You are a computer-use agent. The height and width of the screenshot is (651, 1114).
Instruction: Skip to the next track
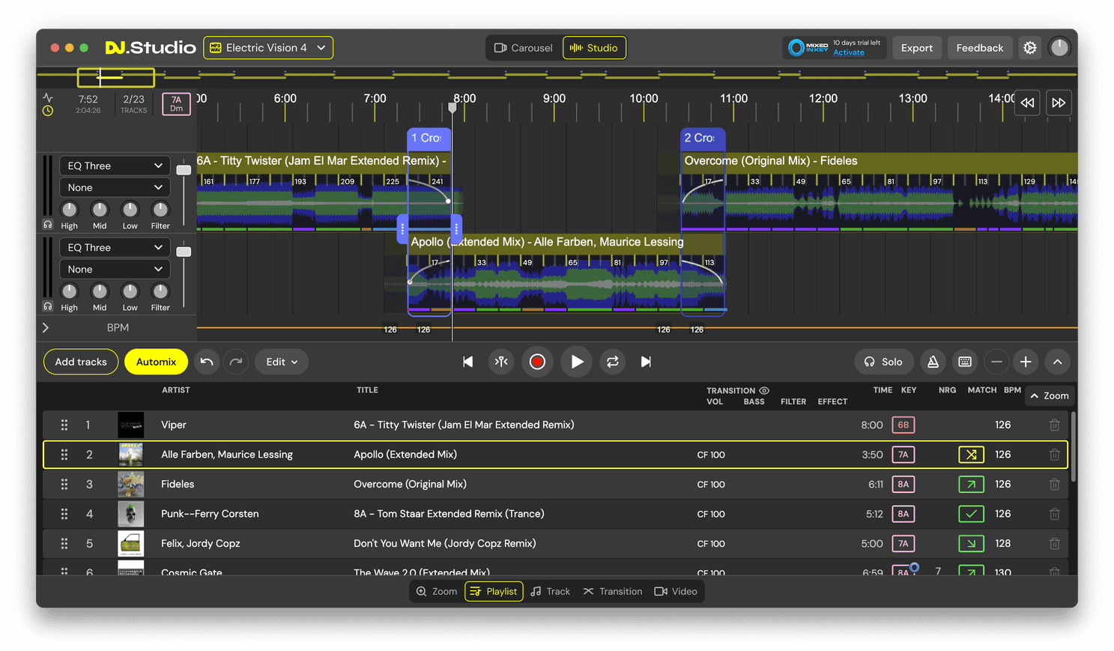point(646,362)
